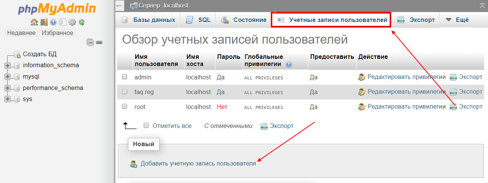Tick the 'Отметить все' checkbox

146,126
